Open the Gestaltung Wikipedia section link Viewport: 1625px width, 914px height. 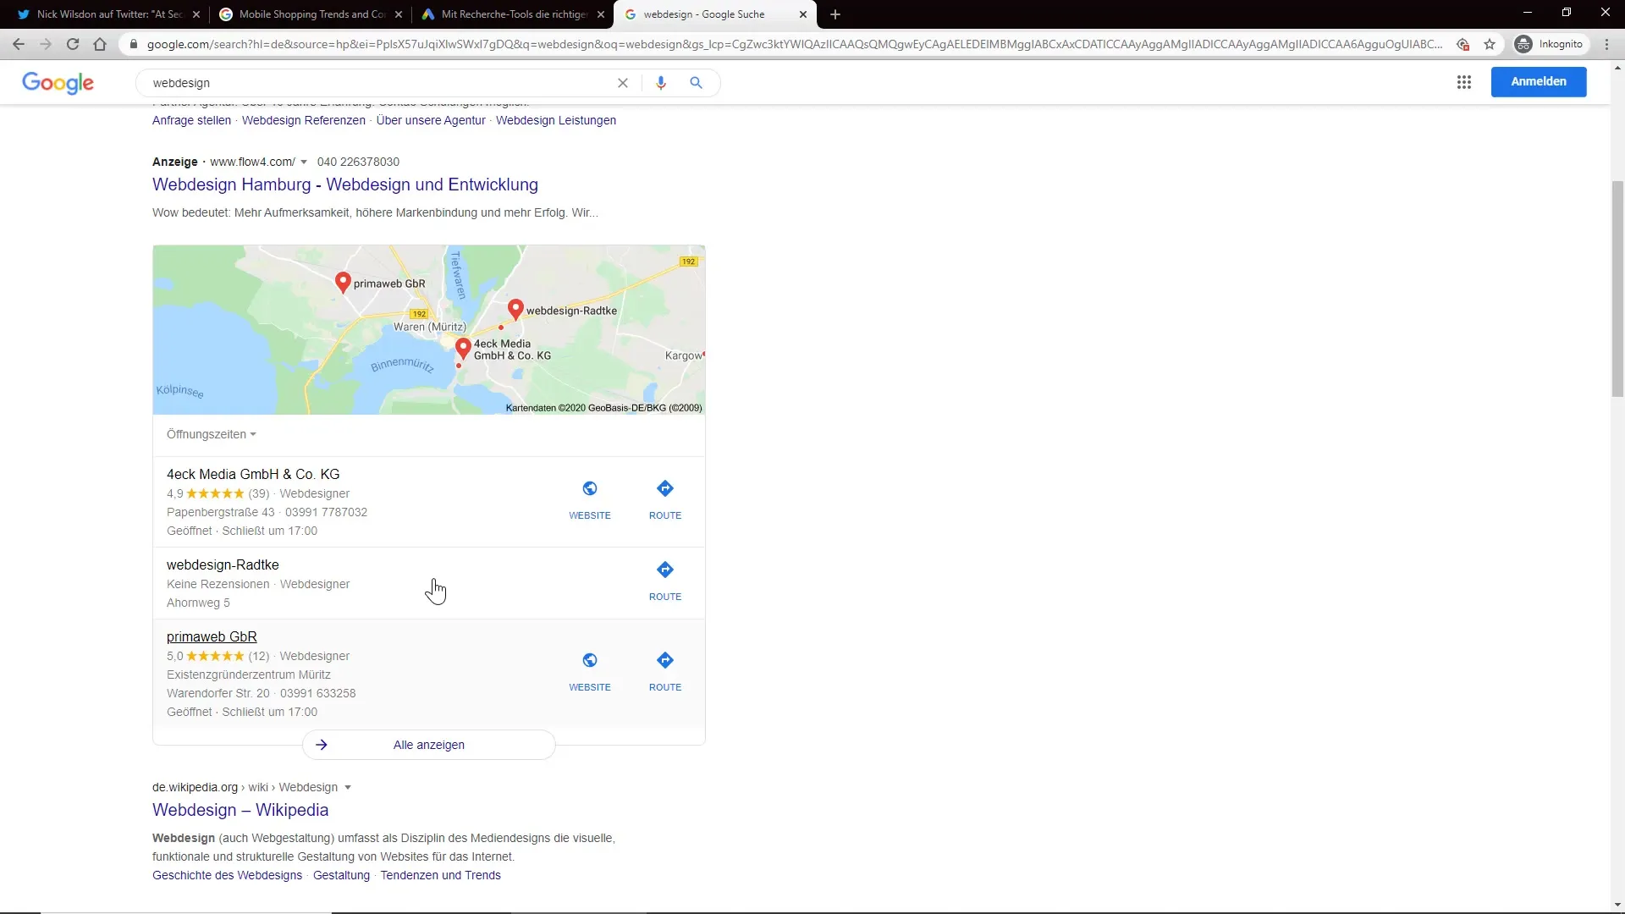341,875
